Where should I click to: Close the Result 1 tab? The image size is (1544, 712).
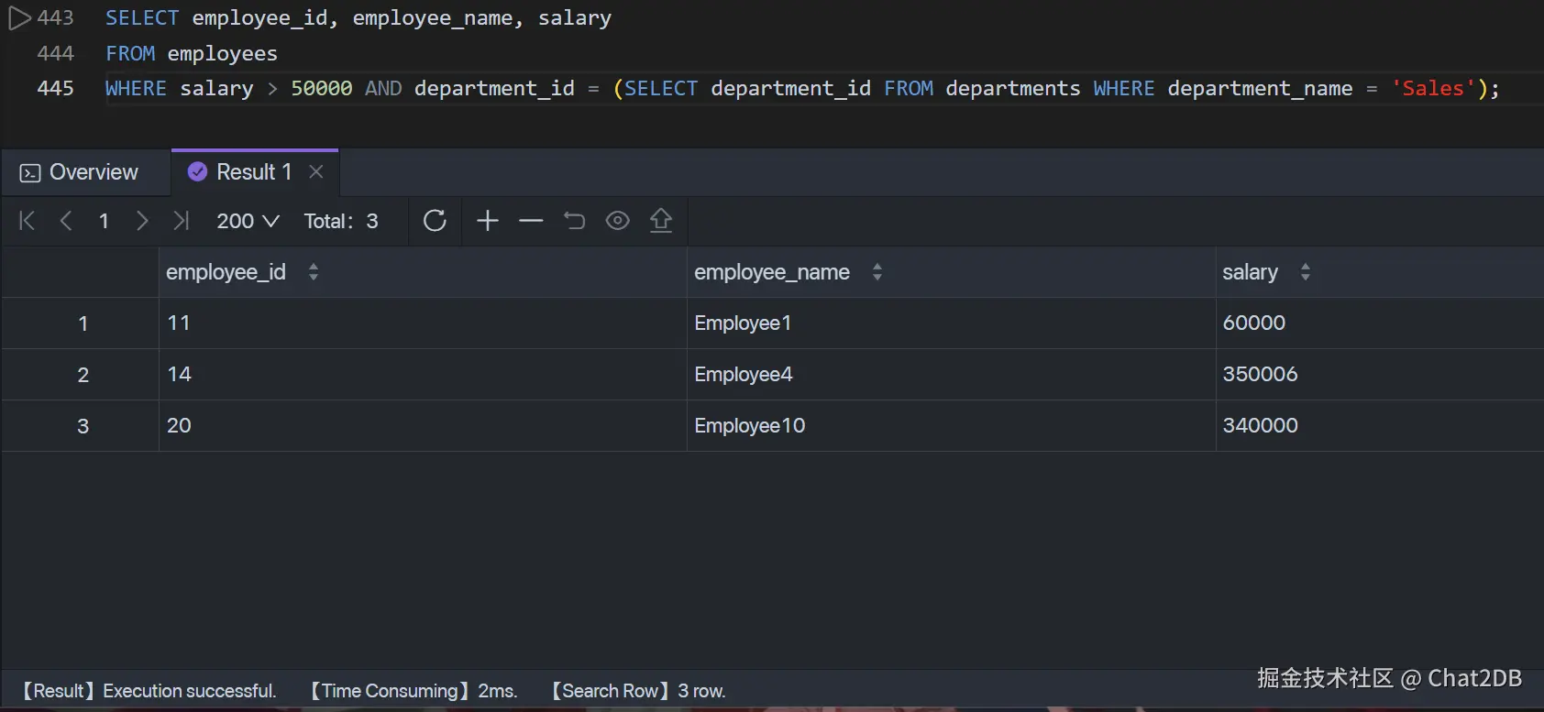[x=316, y=172]
